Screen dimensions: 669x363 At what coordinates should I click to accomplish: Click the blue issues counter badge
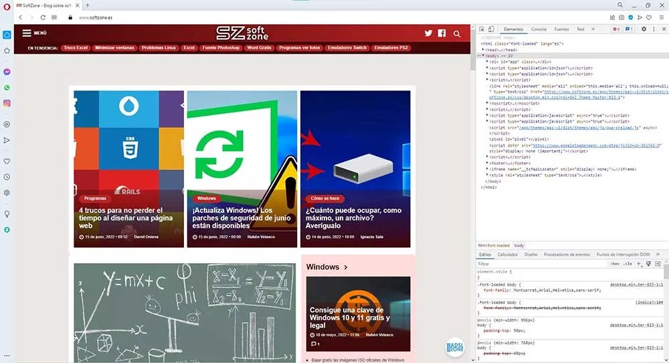point(629,29)
